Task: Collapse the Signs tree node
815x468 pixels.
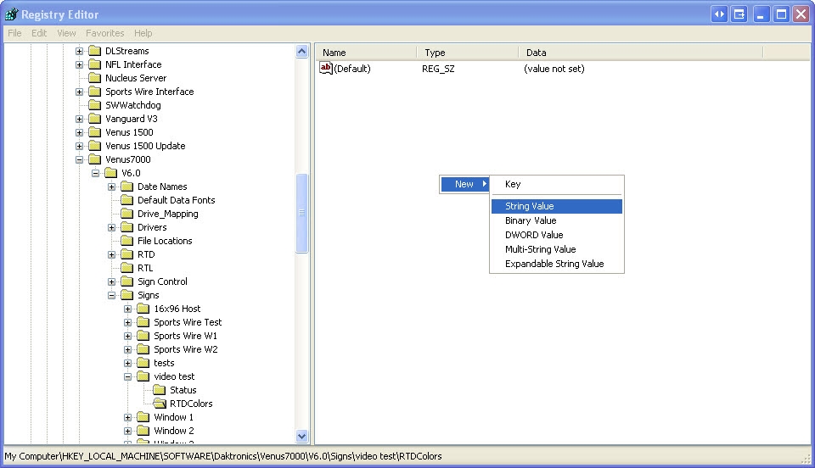Action: click(x=112, y=295)
